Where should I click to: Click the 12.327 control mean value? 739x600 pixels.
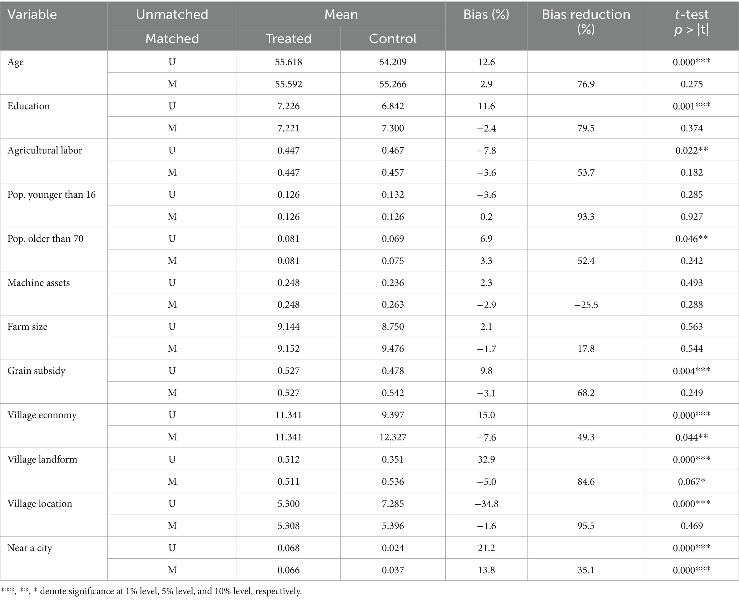coord(392,437)
